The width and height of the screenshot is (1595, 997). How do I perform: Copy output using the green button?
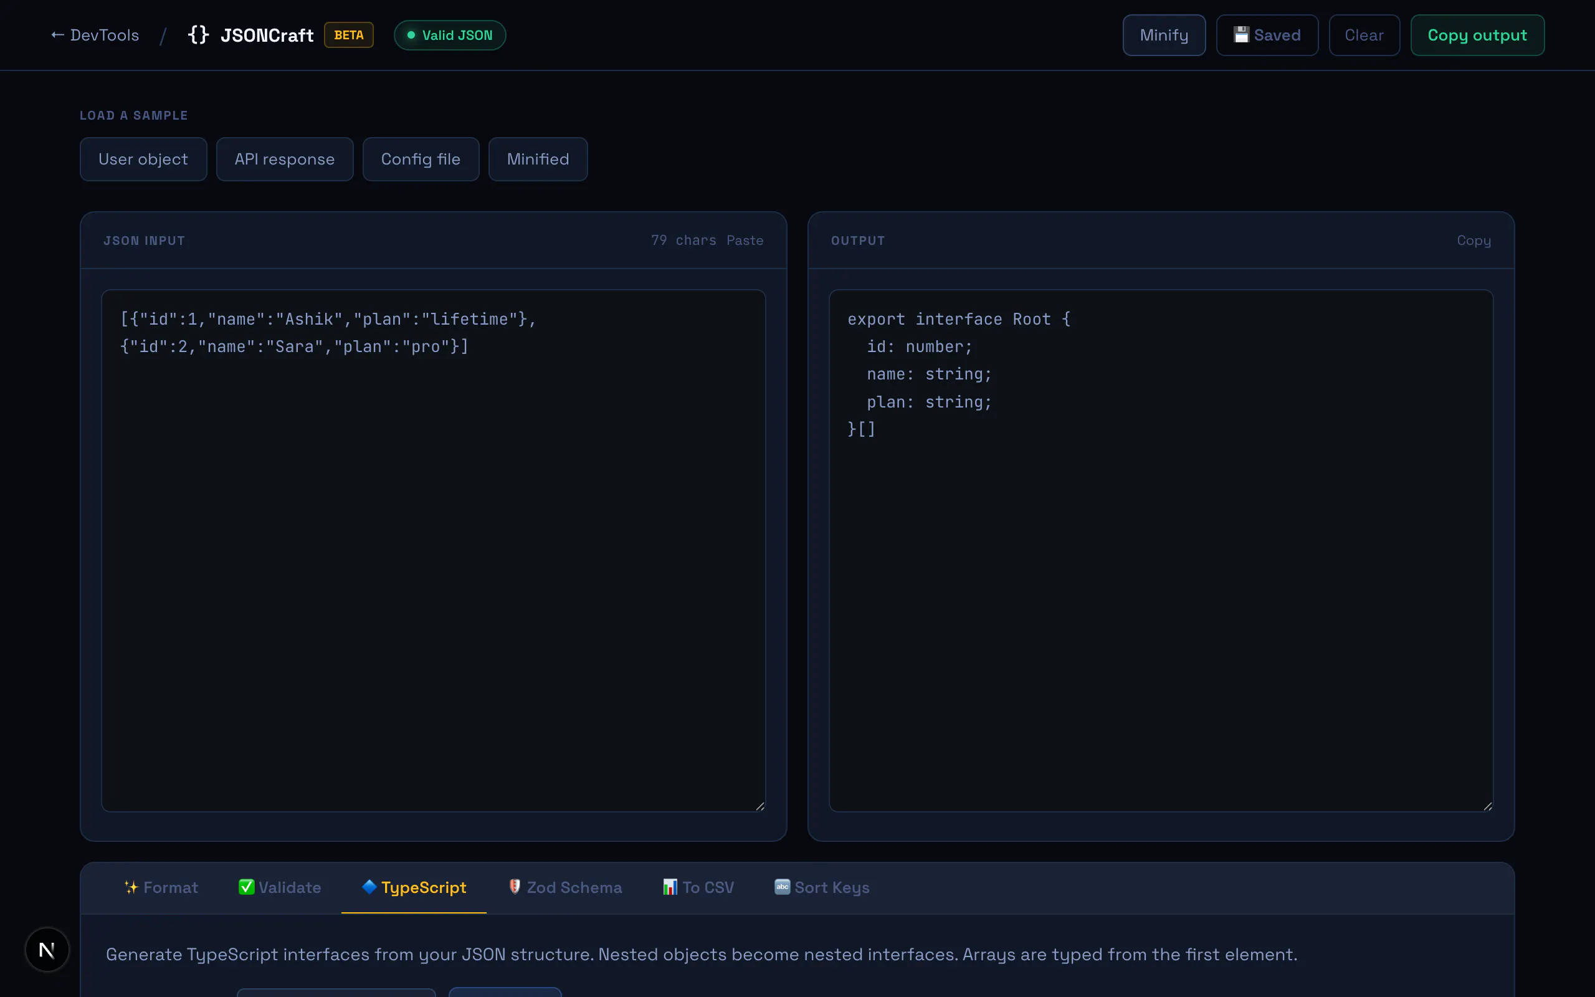point(1477,35)
